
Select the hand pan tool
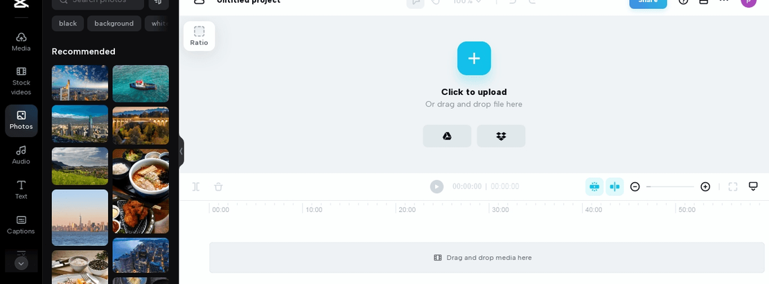coord(436,1)
